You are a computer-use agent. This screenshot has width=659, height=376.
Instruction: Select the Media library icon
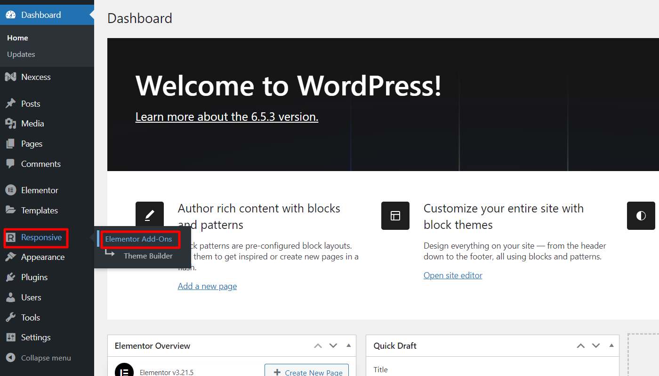click(x=10, y=123)
